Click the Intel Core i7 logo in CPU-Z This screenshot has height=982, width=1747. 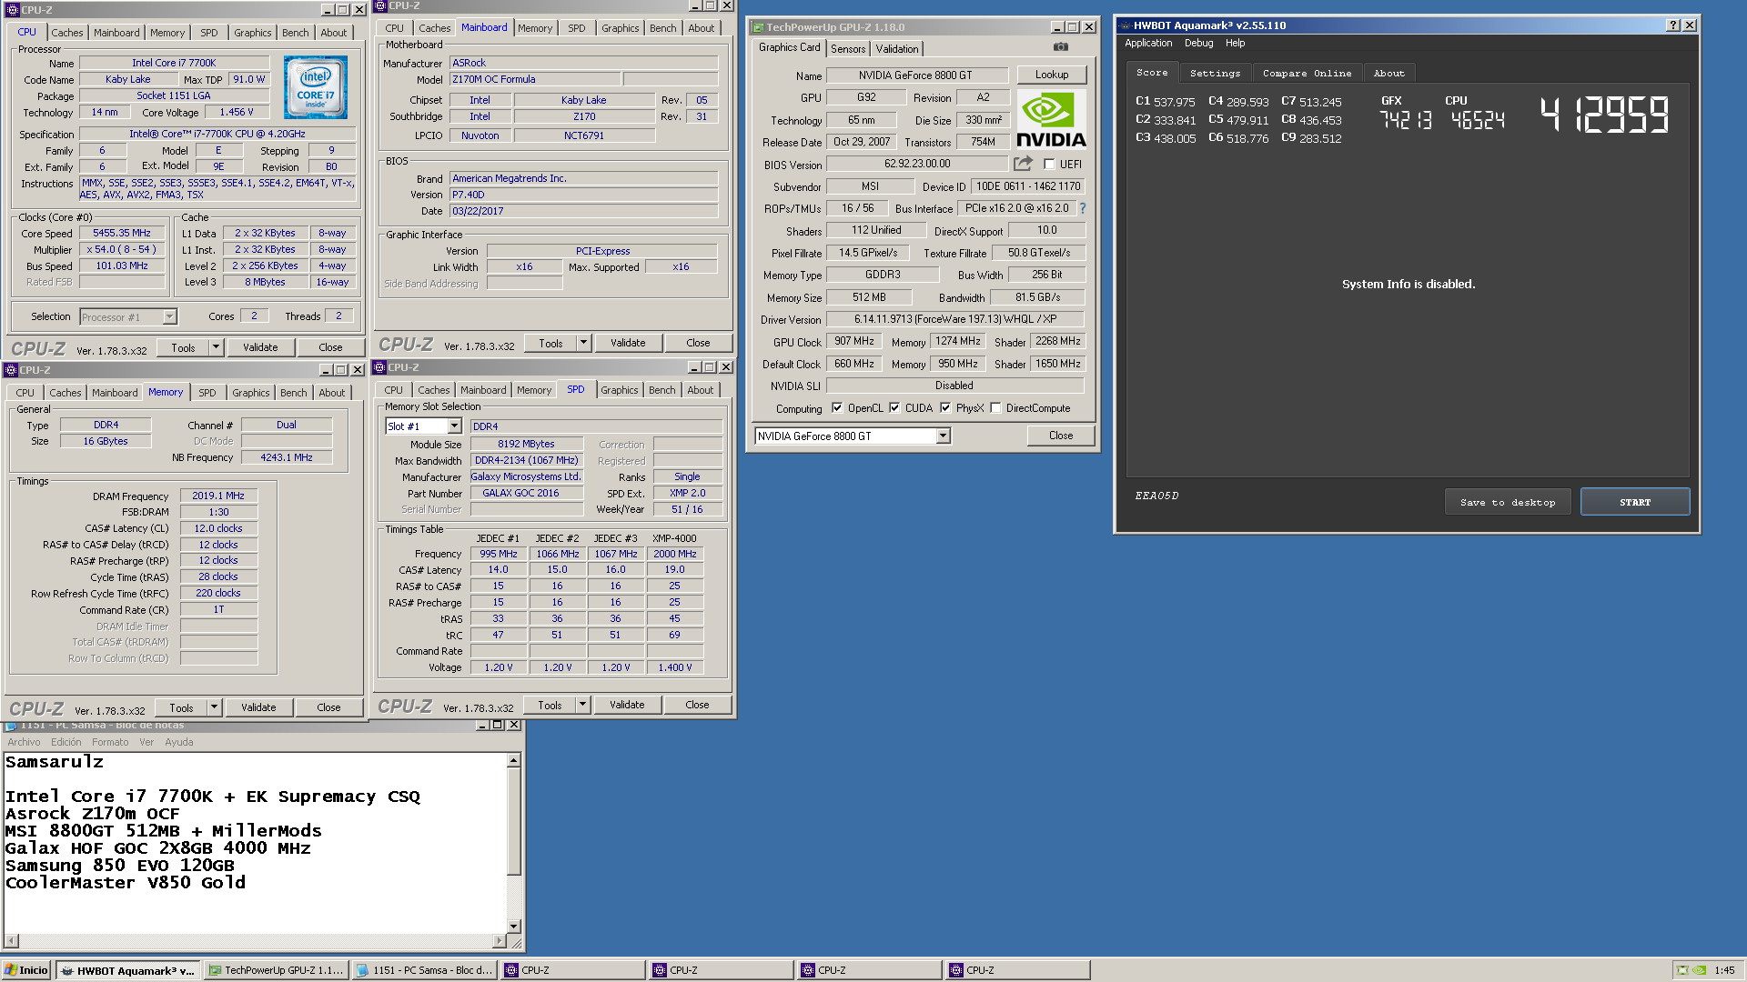coord(316,87)
